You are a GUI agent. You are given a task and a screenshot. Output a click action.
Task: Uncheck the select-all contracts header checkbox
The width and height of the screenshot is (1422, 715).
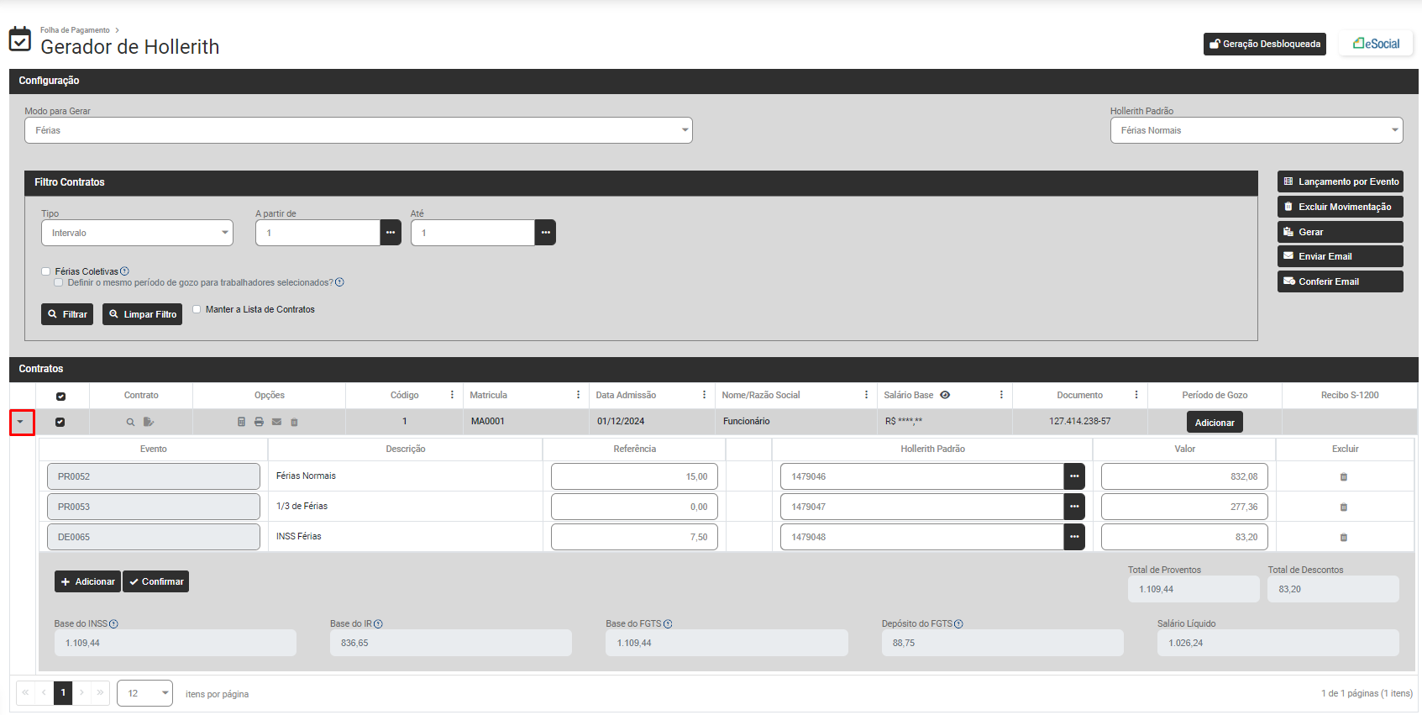(60, 396)
